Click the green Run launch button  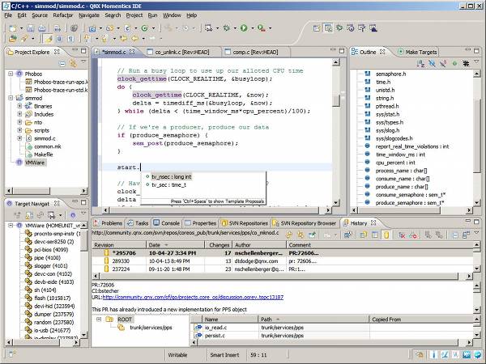pyautogui.click(x=244, y=28)
